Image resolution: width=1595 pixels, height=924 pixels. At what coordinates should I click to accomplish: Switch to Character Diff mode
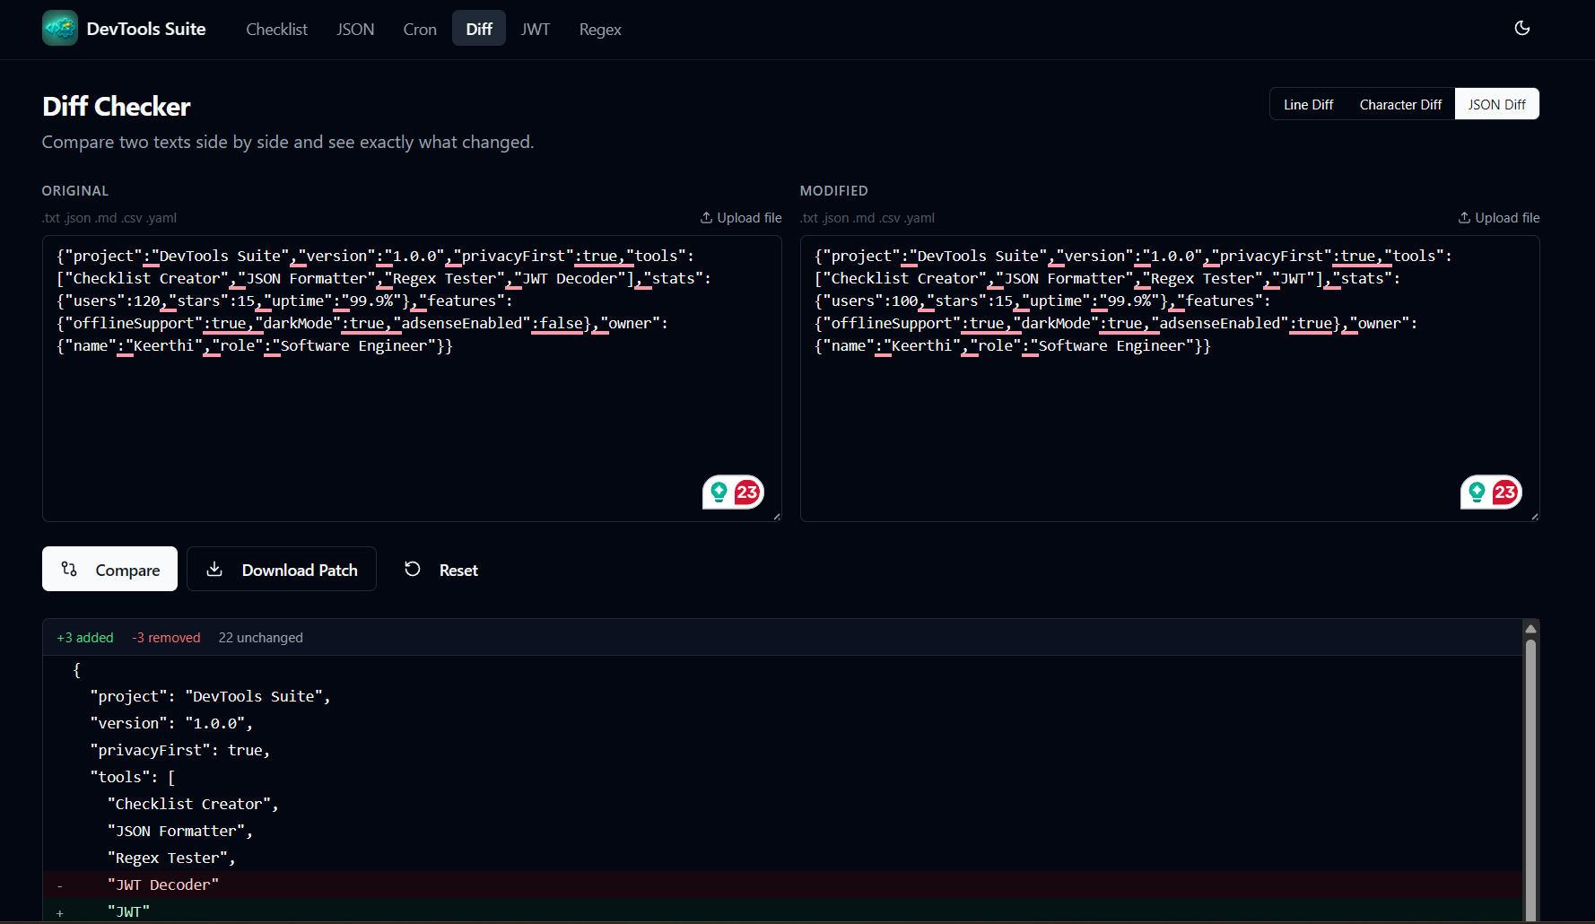tap(1400, 104)
